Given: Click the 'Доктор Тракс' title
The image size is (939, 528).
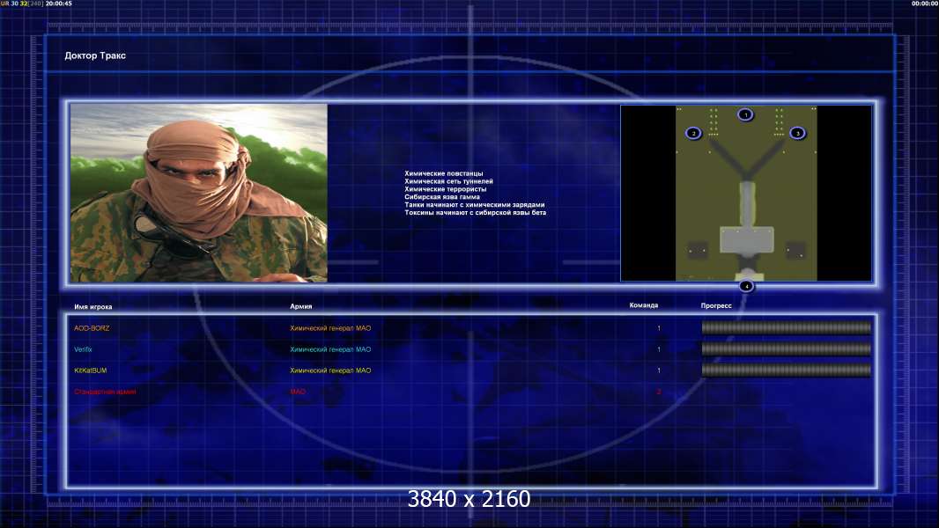Looking at the screenshot, I should 95,55.
